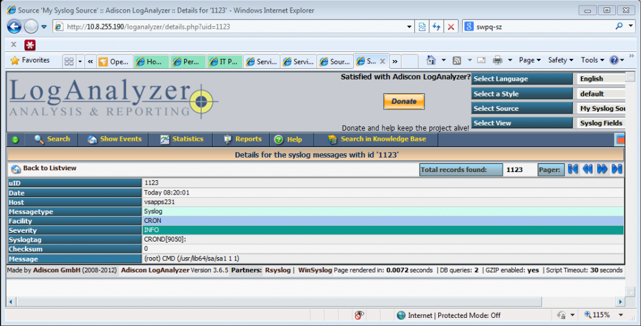Screen dimensions: 641x326
Task: Open the Select a Style dropdown showing default
Action: pyautogui.click(x=601, y=94)
